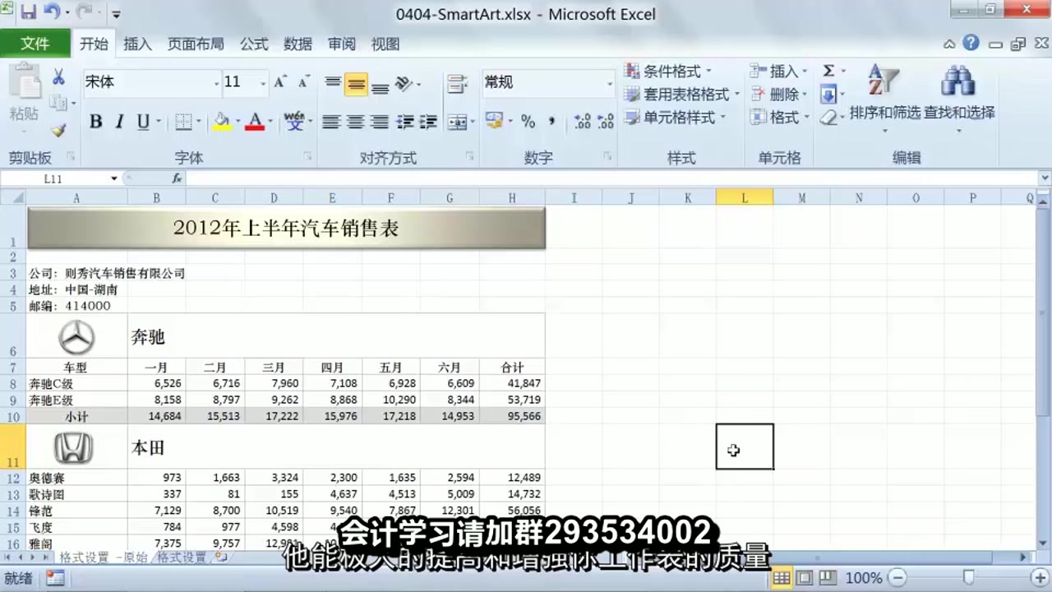Switch to the 视图 ribbon tab
Image resolution: width=1052 pixels, height=592 pixels.
point(385,44)
